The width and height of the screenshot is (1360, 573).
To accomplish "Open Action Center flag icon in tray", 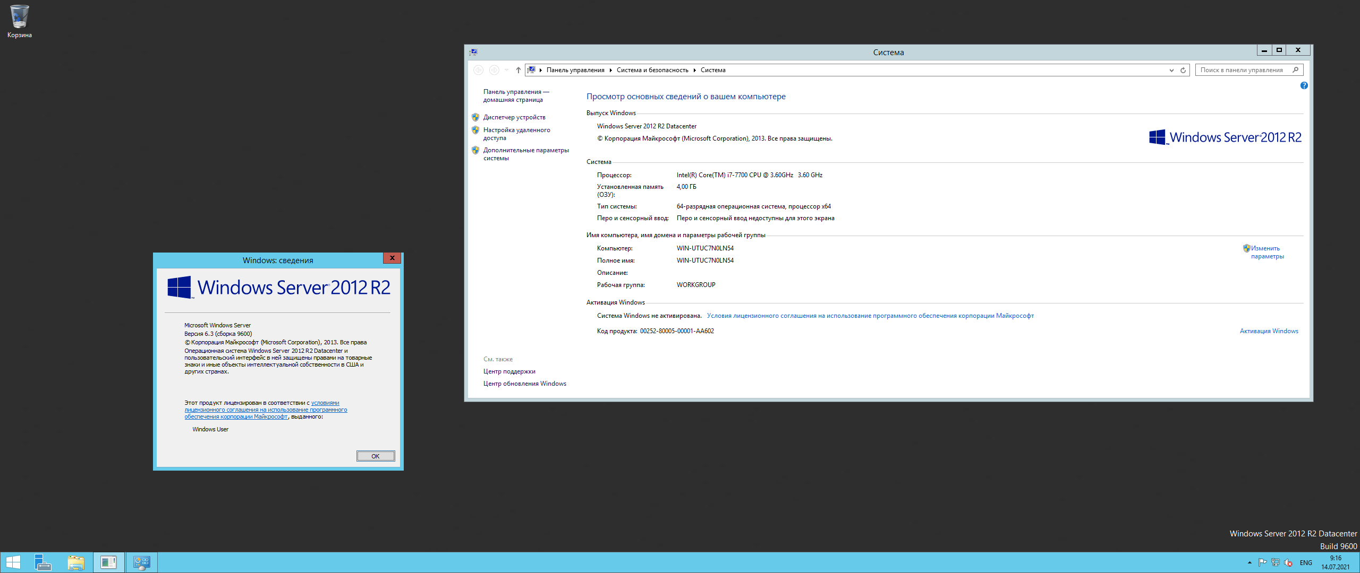I will pos(1262,562).
